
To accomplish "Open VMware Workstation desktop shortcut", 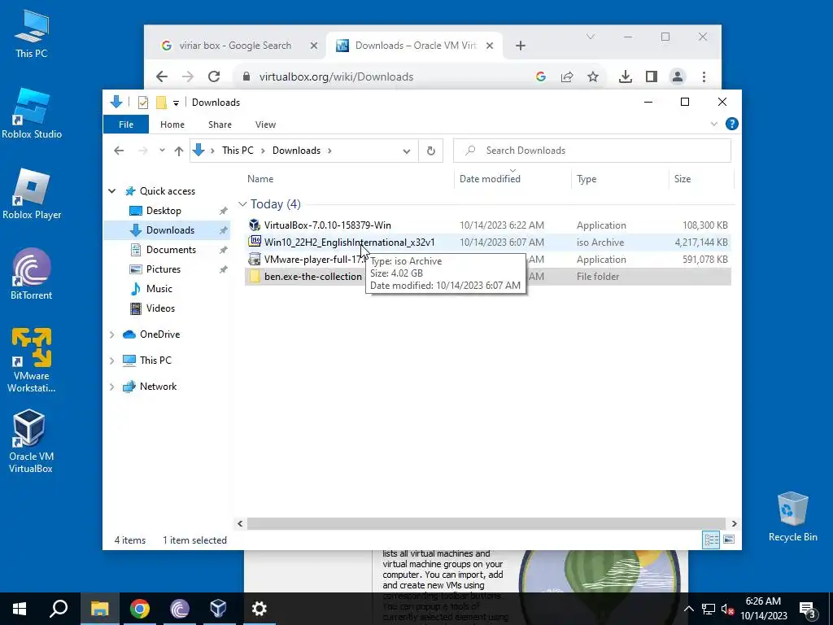I will point(32,361).
